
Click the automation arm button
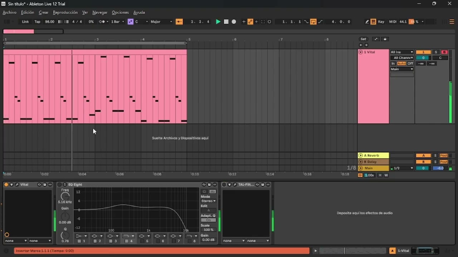250,22
